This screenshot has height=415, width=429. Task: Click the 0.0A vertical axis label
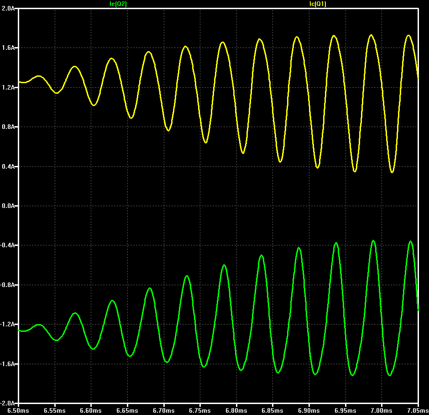pyautogui.click(x=8, y=206)
